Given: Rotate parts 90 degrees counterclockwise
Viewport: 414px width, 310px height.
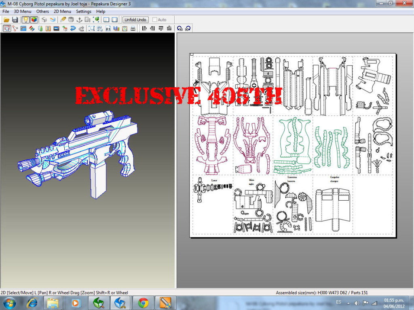Looking at the screenshot, I should coord(180,29).
